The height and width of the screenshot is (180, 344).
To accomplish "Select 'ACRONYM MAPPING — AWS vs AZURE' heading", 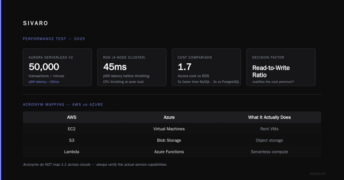I will 63,105.
